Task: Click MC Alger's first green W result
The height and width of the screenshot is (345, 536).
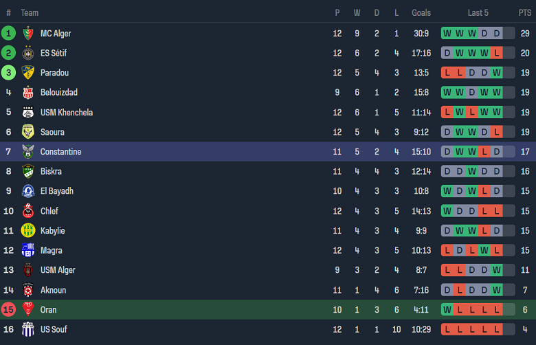Action: (x=447, y=34)
